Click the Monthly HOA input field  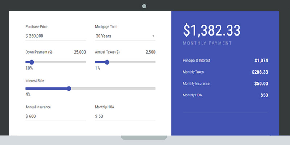(x=125, y=116)
